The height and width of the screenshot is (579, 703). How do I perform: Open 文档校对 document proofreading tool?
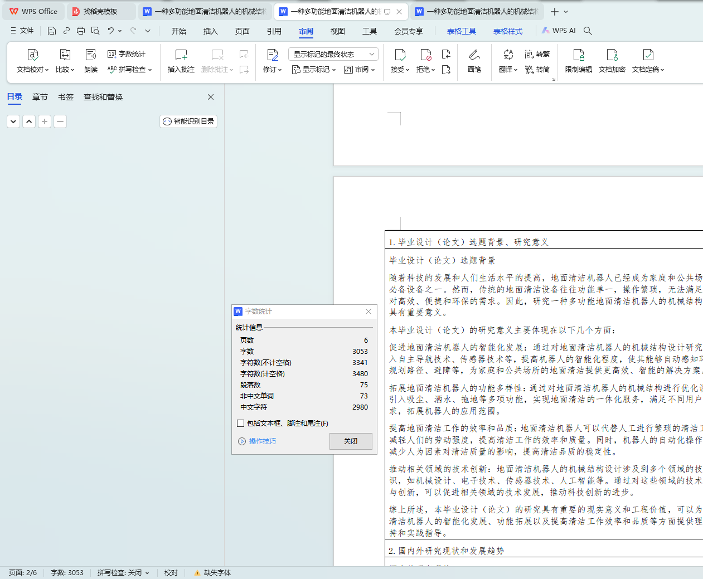tap(32, 61)
